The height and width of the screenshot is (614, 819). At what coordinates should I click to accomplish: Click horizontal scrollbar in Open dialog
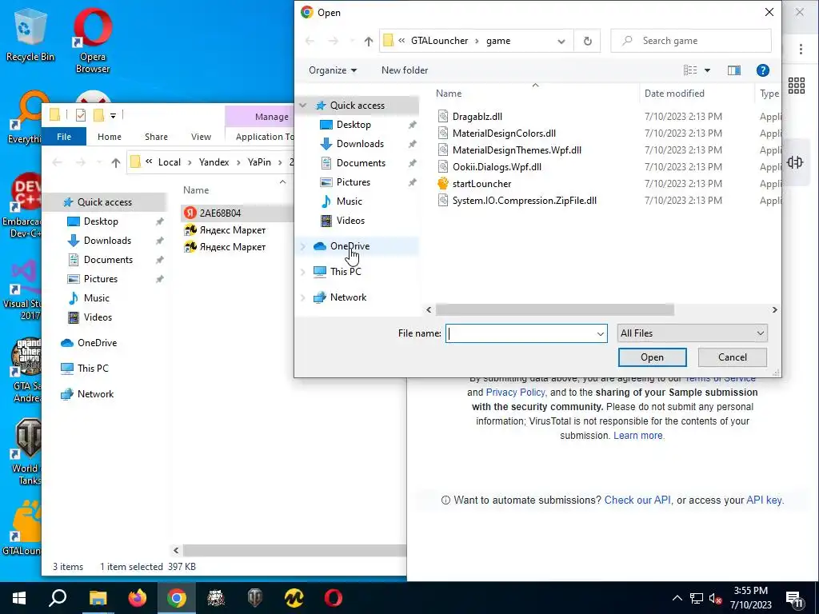(555, 310)
